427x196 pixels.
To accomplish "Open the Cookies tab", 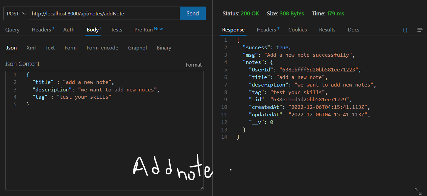I will (x=297, y=29).
